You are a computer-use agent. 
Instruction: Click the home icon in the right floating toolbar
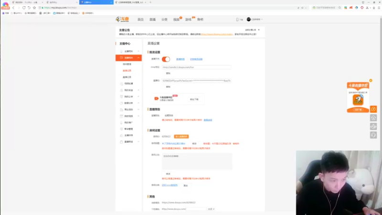click(373, 118)
